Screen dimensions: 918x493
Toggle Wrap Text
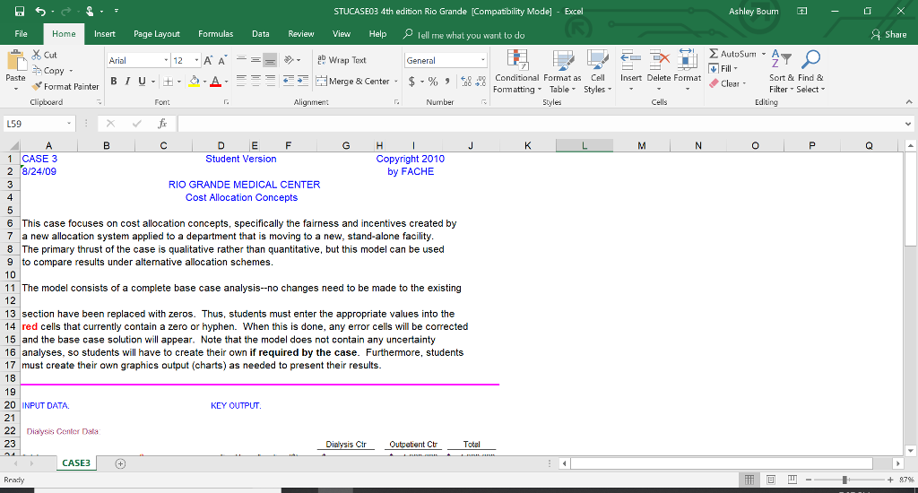click(x=342, y=60)
